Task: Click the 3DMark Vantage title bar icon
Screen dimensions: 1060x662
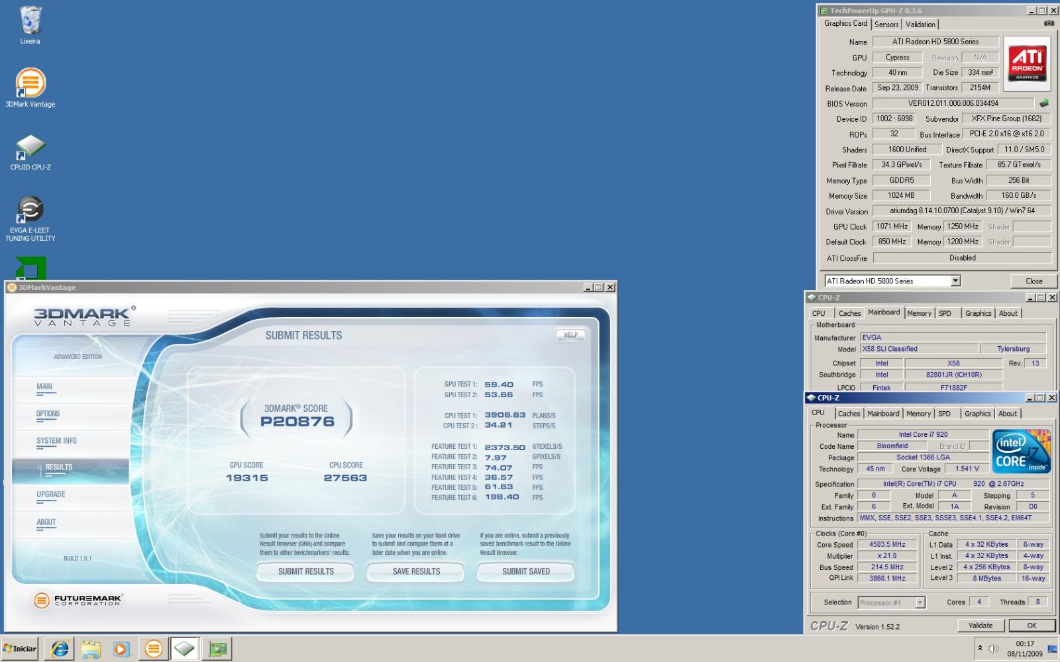Action: [x=11, y=287]
